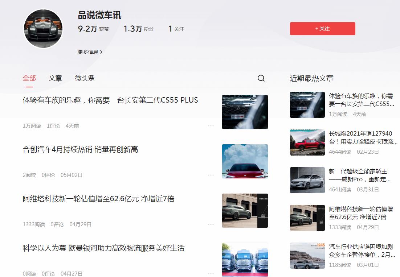Open hot article 汽车行业供应链困境加剧

point(362,251)
